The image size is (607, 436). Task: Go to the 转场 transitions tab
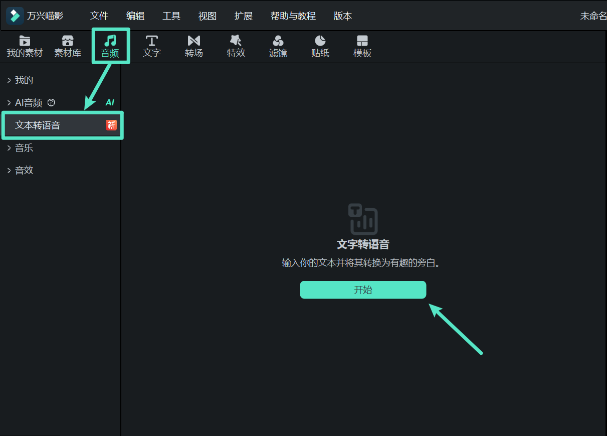(x=194, y=47)
